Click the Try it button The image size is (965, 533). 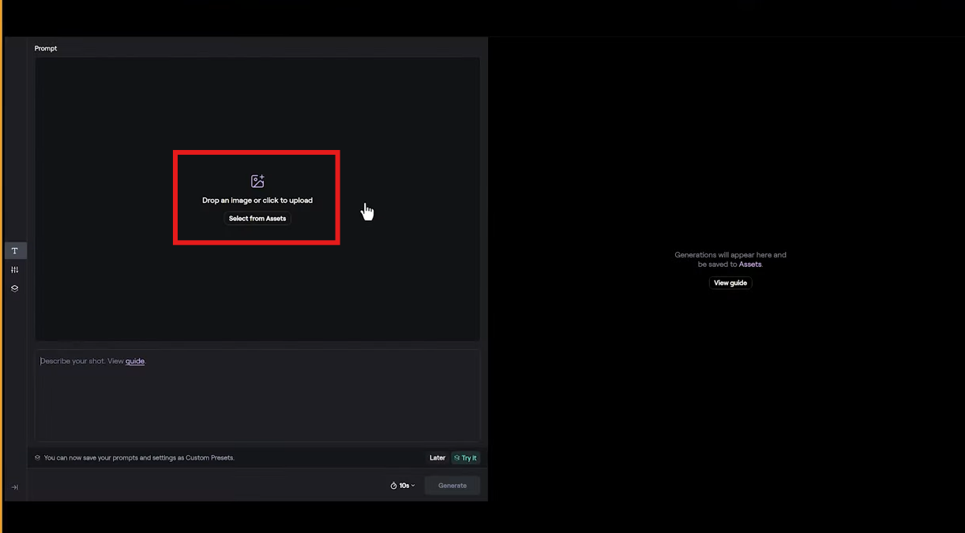point(465,458)
